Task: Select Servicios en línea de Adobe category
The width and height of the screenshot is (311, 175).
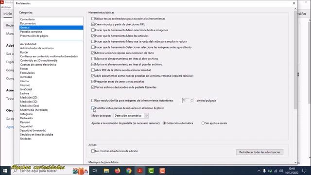Action: [37, 135]
